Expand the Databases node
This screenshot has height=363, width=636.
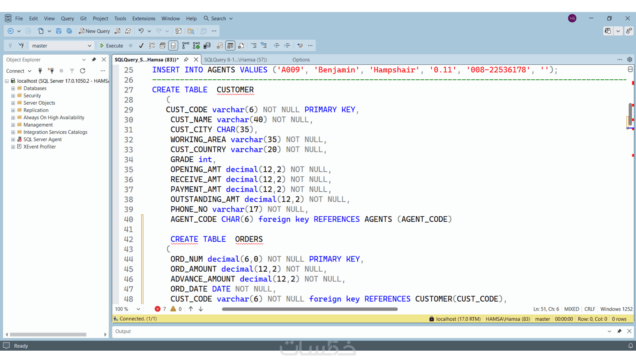pos(13,88)
